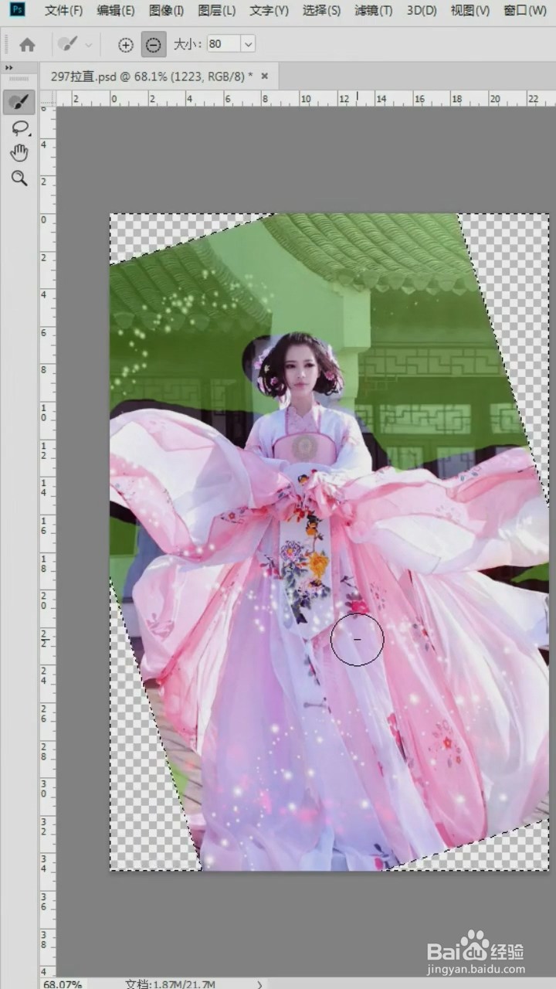556x989 pixels.
Task: Open the 视图(V) menu
Action: click(470, 11)
